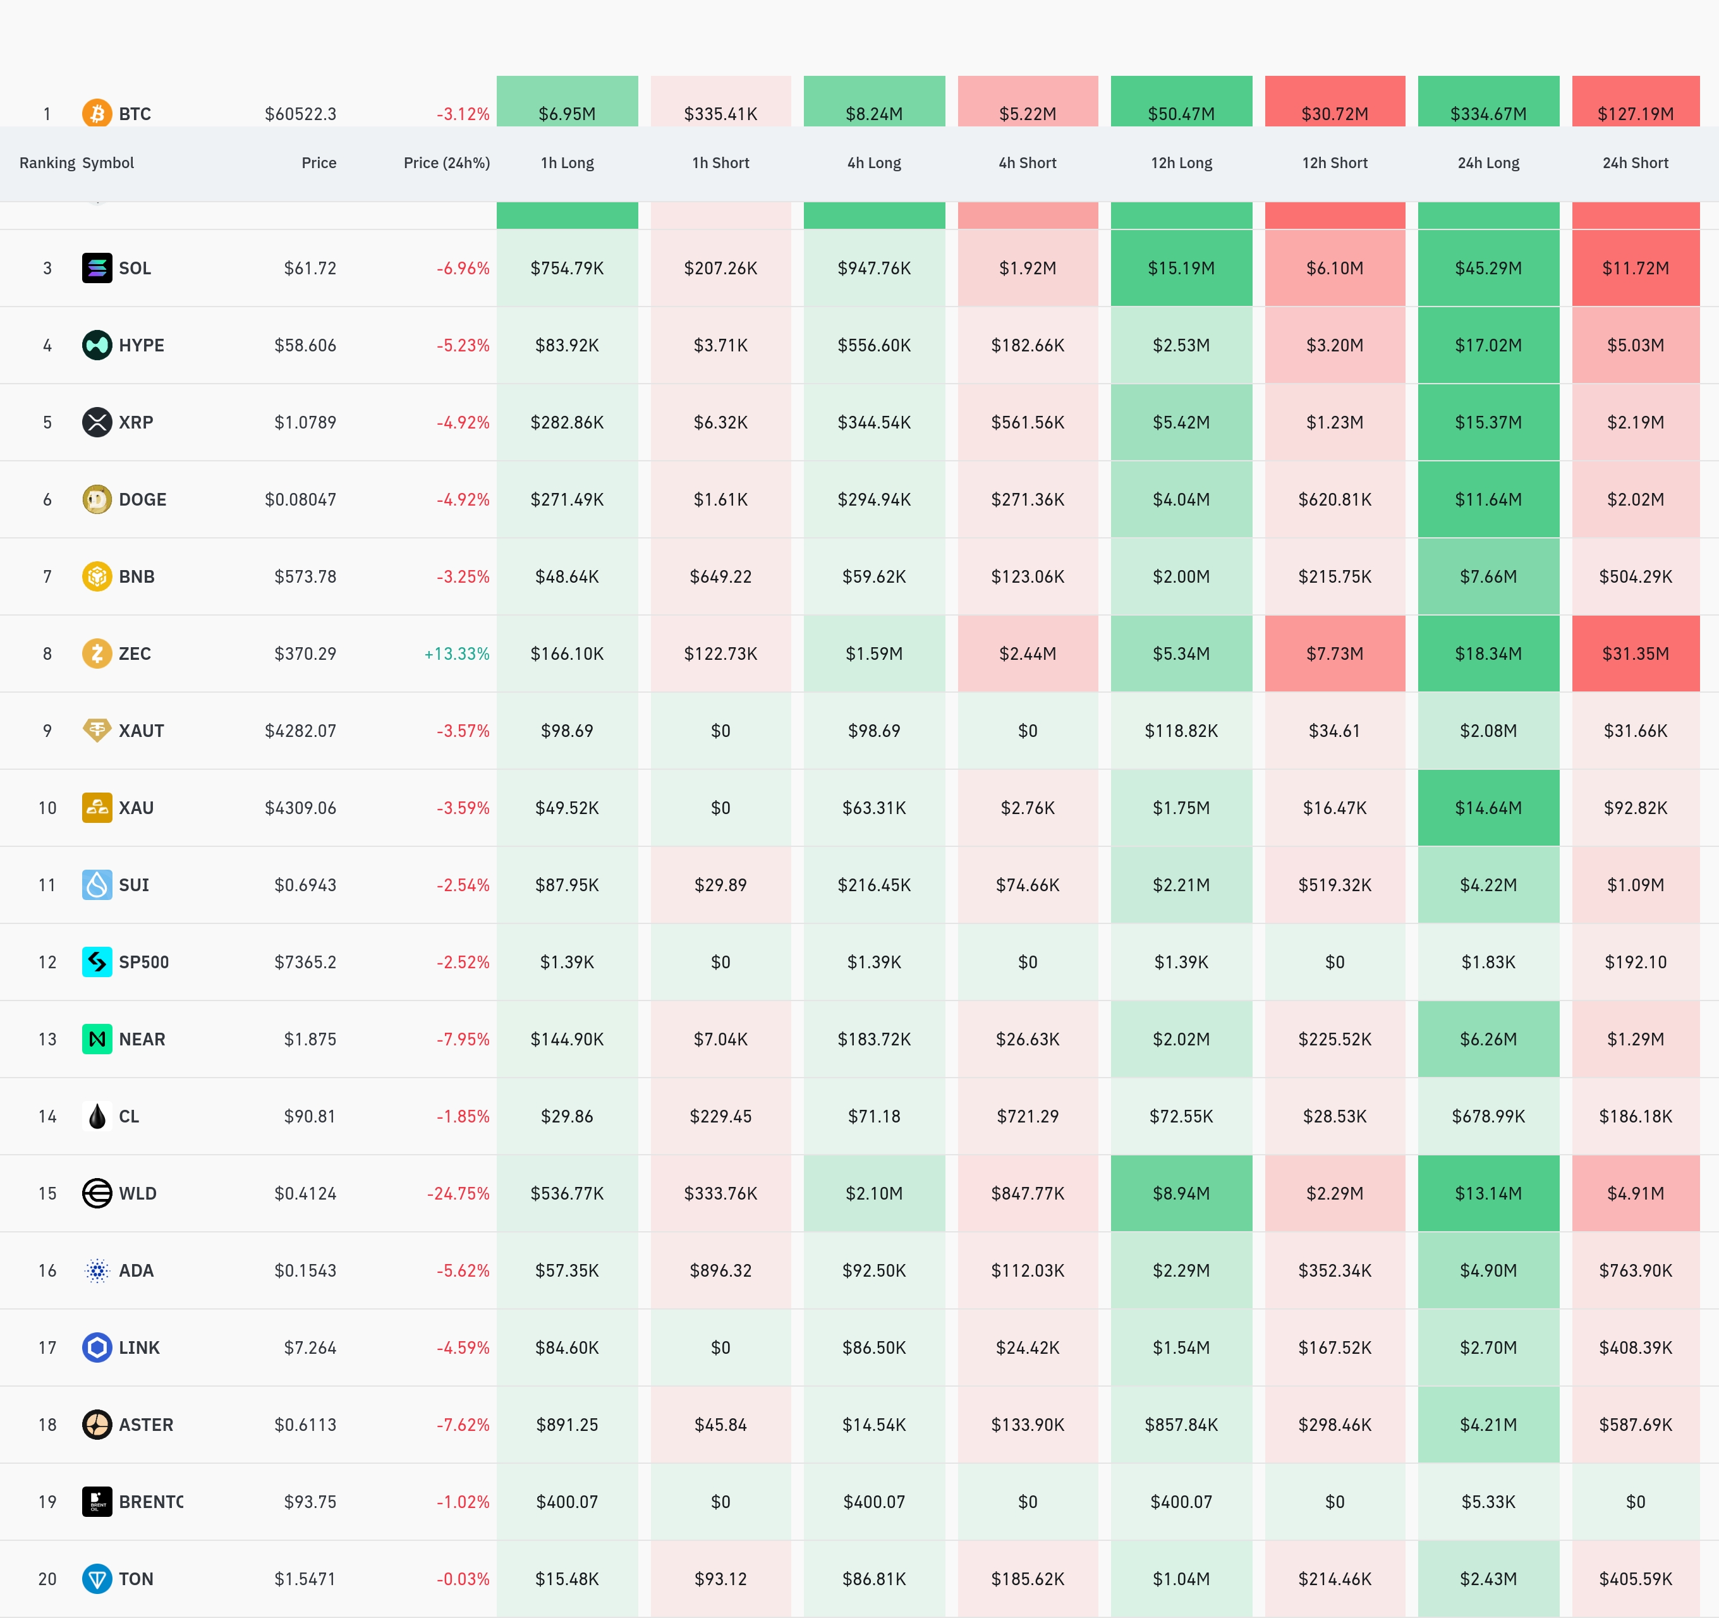Open the ZEC symbol link
The width and height of the screenshot is (1719, 1618).
135,654
